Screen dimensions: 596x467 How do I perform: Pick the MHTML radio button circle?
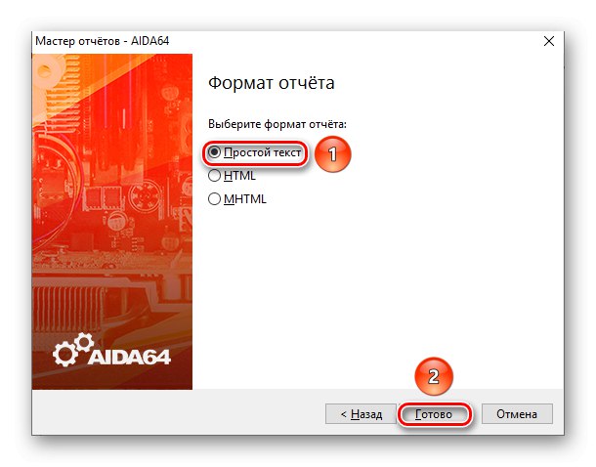(x=214, y=198)
